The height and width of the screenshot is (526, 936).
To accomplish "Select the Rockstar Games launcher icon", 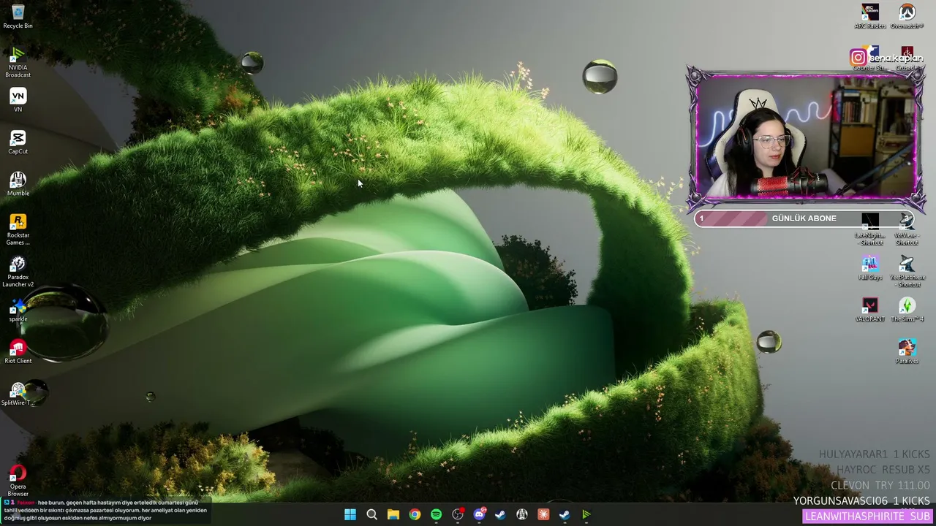I will [18, 229].
